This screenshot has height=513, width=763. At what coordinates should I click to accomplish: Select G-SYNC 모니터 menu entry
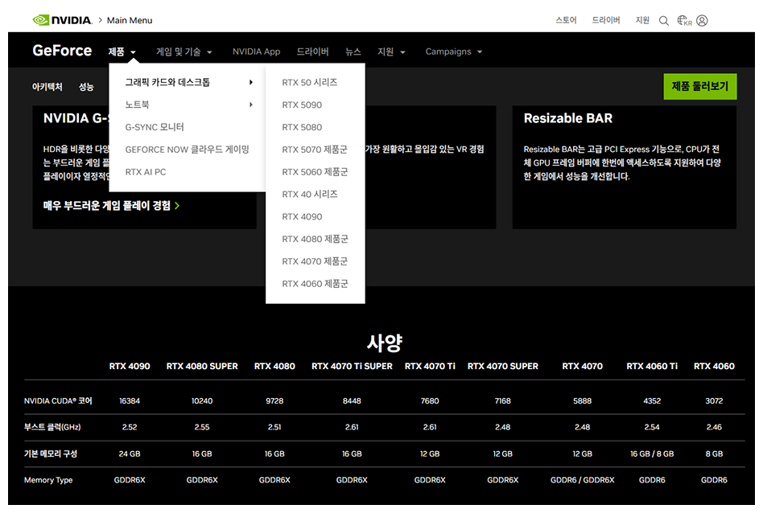[155, 127]
